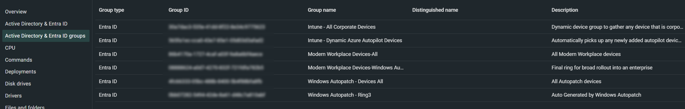Open the Overview sidebar item
Image resolution: width=685 pixels, height=109 pixels.
coord(16,12)
